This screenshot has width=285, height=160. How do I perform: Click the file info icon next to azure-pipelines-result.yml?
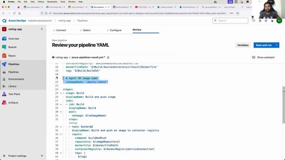click(108, 57)
